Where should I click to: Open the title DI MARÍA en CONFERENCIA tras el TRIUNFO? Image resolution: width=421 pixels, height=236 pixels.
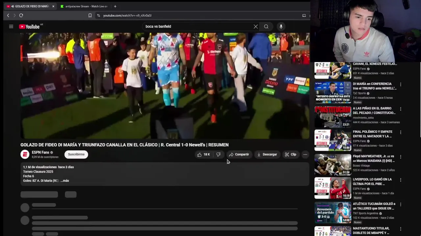pos(375,86)
